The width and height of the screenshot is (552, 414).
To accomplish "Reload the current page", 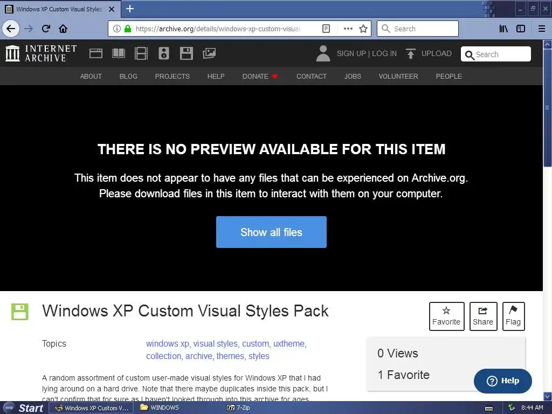I will [46, 29].
